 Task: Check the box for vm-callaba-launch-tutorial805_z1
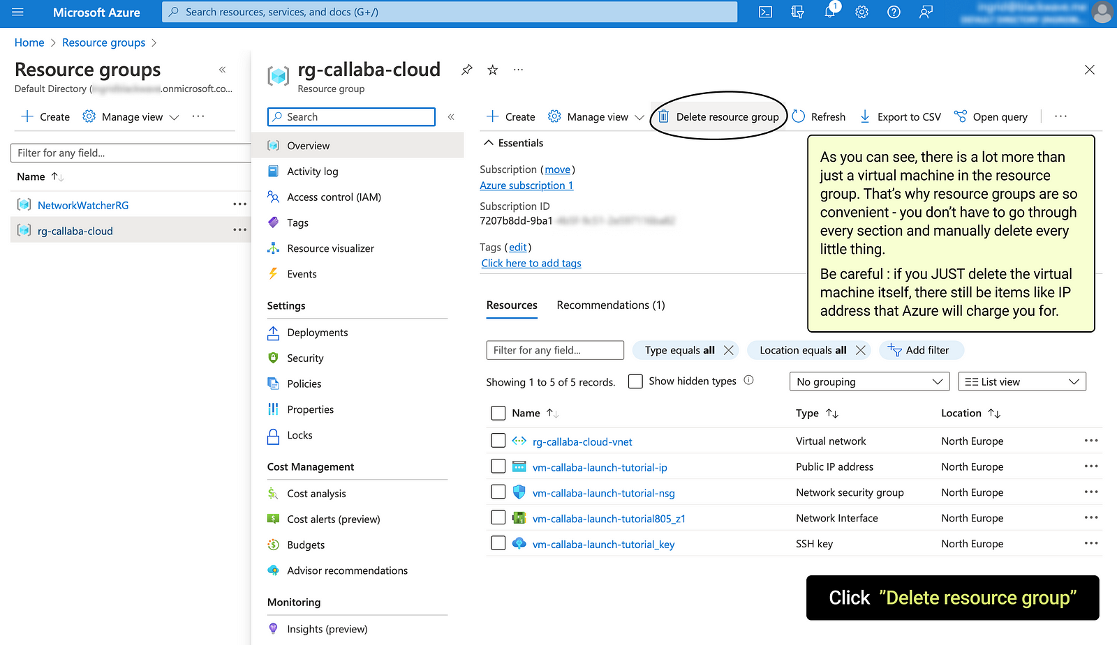(x=498, y=518)
